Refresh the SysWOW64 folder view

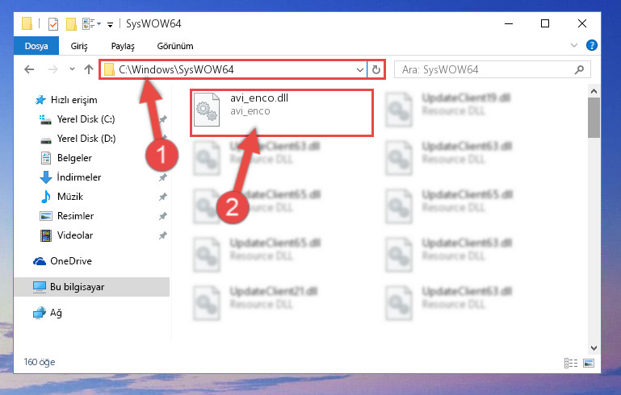(x=376, y=70)
